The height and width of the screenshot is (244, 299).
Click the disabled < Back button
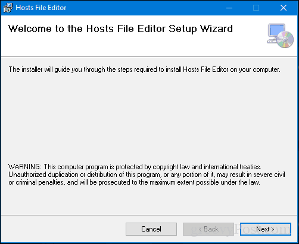[x=208, y=229]
